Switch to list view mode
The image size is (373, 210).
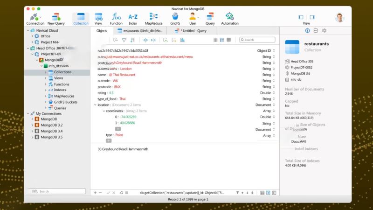222,40
